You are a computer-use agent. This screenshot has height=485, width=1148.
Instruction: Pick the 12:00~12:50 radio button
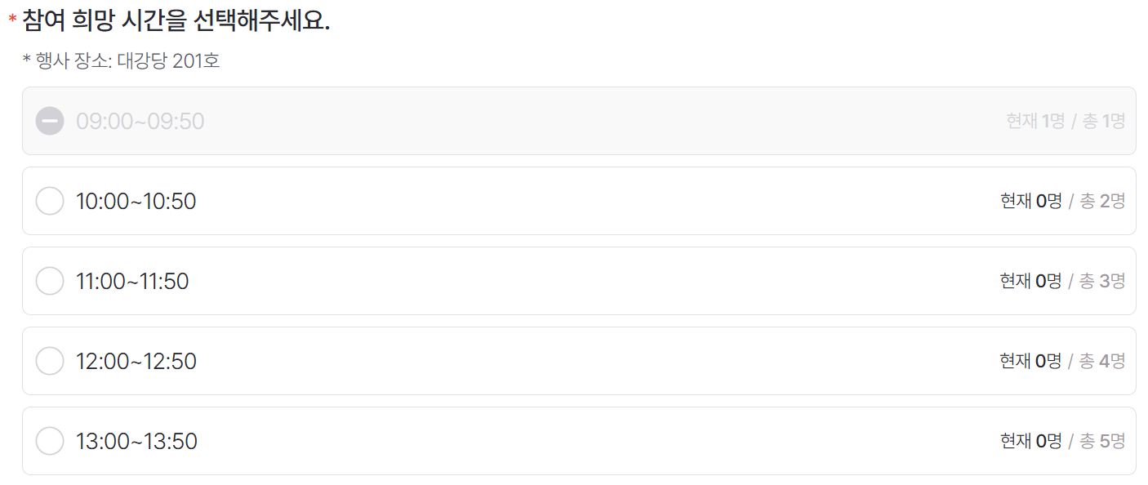tap(50, 361)
